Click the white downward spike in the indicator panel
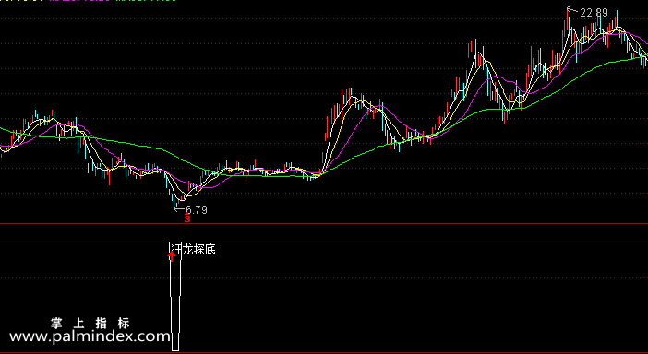Screen dimensions: 648x354 pyautogui.click(x=175, y=296)
